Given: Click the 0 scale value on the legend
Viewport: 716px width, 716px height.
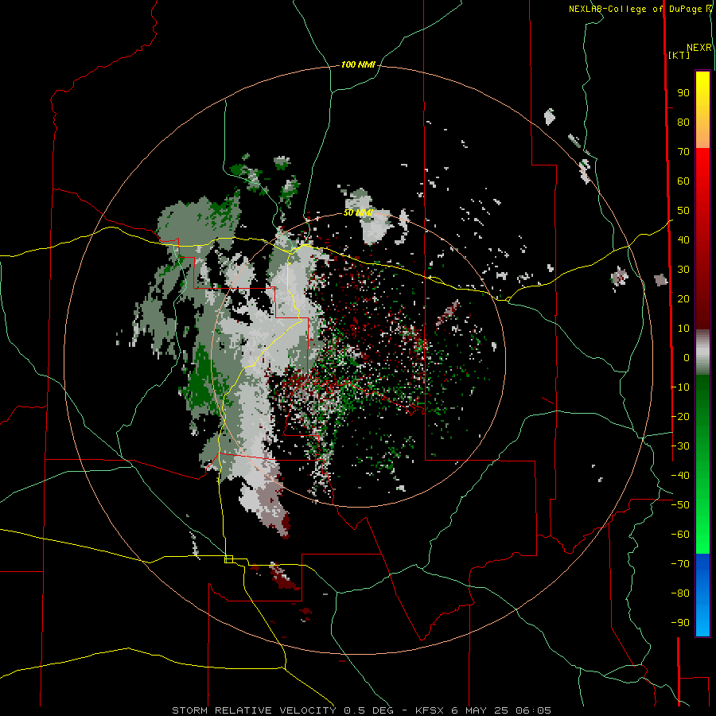Looking at the screenshot, I should click(x=687, y=358).
